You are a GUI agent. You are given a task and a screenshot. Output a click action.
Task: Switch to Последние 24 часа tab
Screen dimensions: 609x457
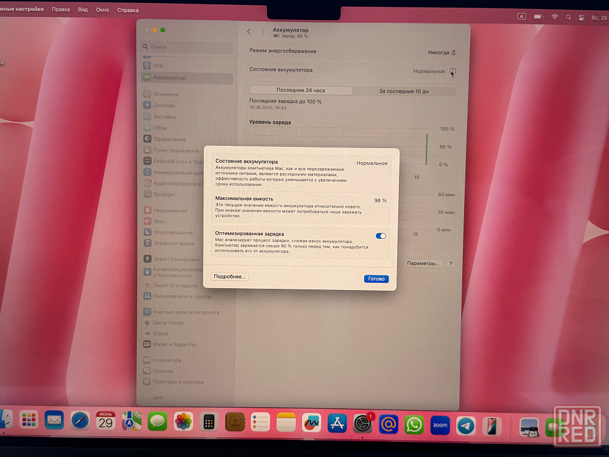coord(301,90)
